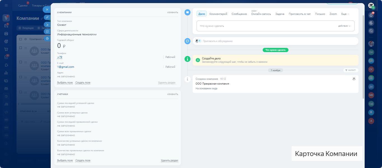Click изменить in О компании section
382x168 pixels.
(x=173, y=12)
